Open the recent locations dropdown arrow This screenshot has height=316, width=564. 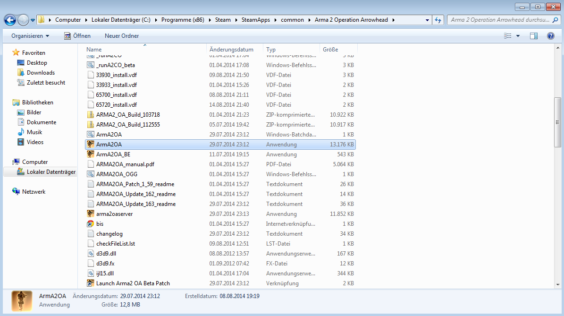(33, 20)
